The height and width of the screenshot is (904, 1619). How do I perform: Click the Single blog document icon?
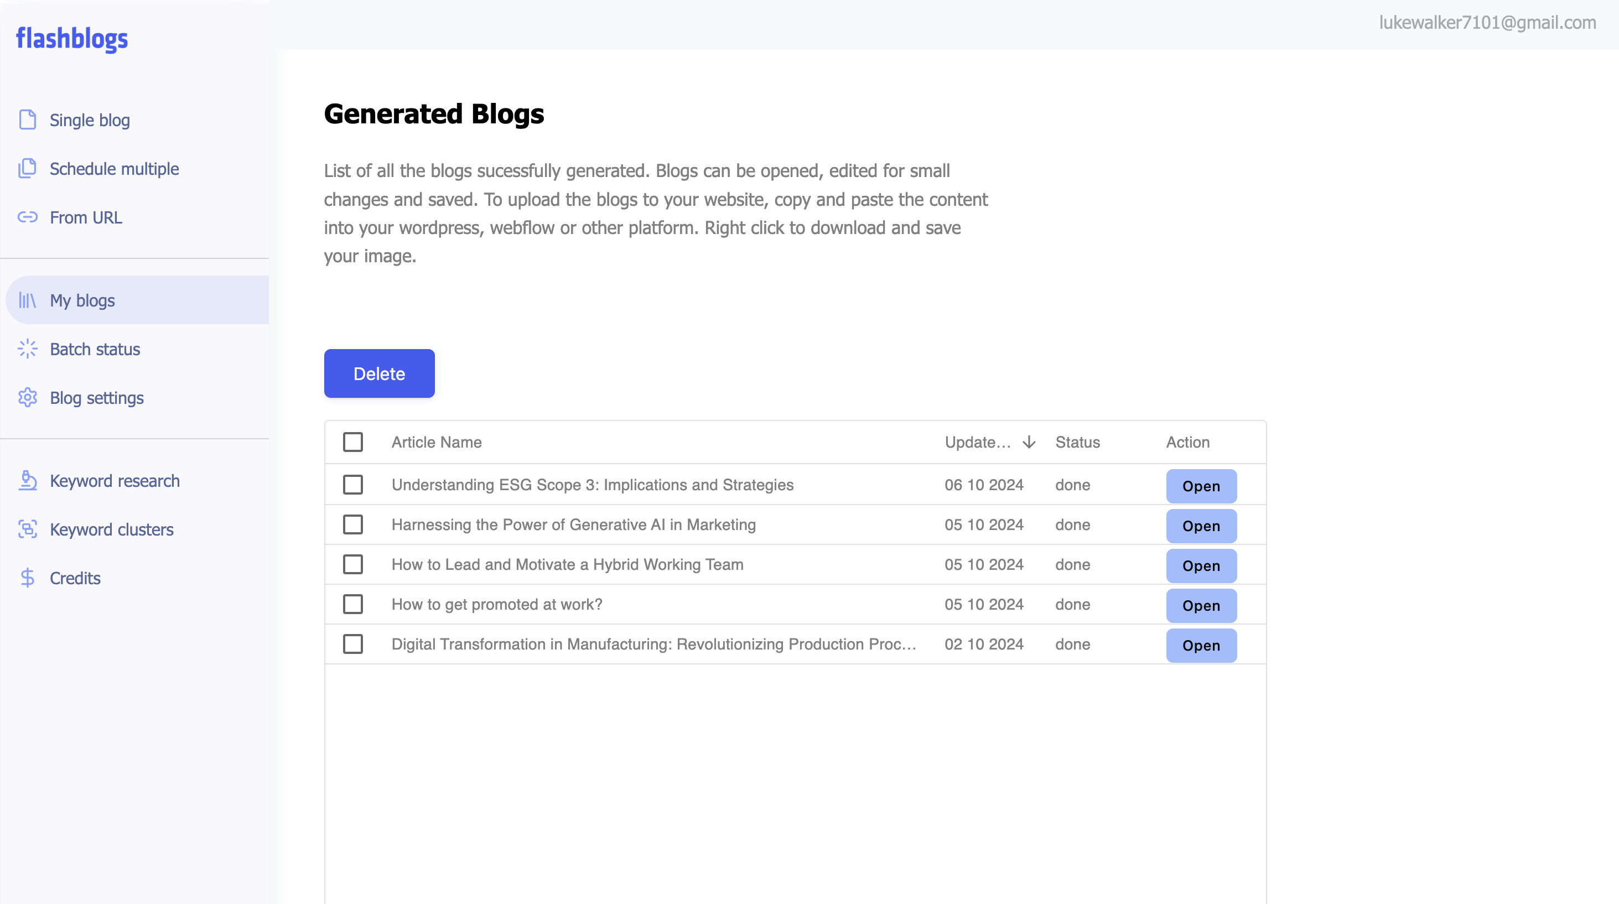[x=28, y=120]
